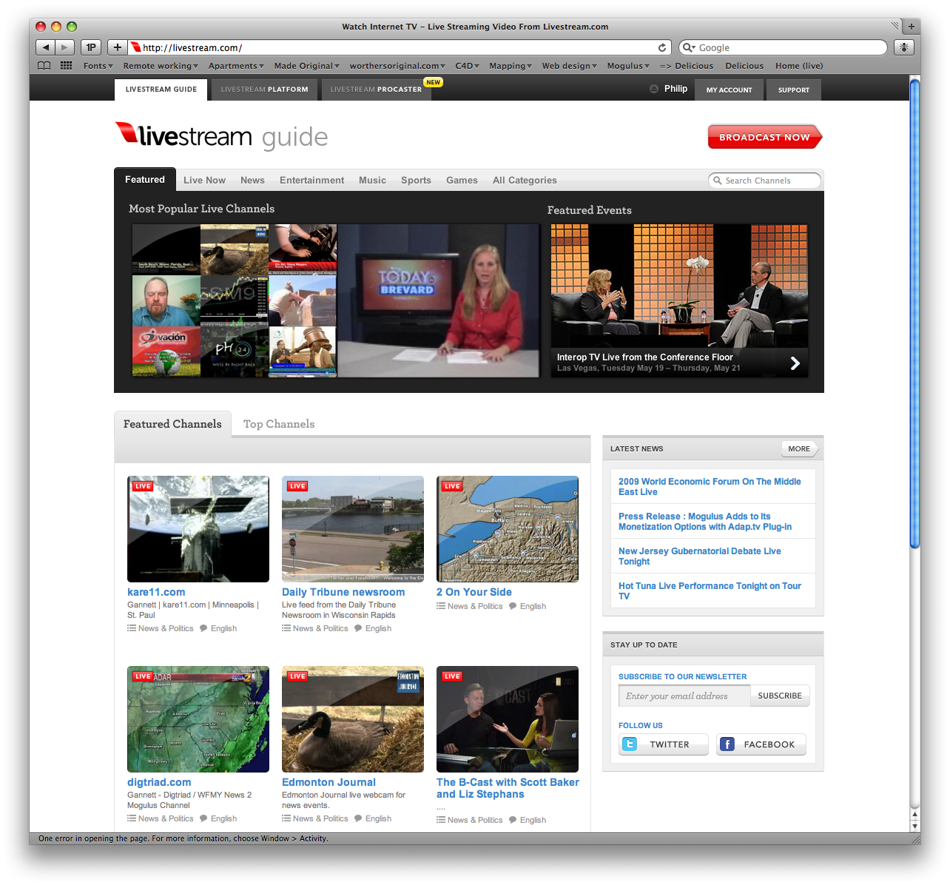Click the reload page icon in address bar
The image size is (950, 885).
(x=661, y=47)
